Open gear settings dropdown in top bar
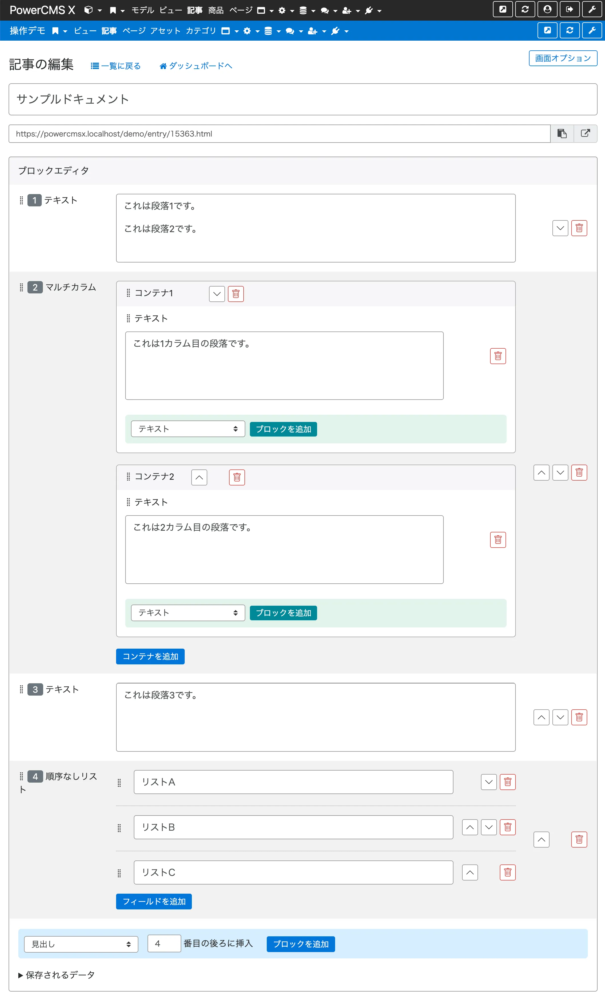Screen dimensions: 605x999 coord(286,11)
